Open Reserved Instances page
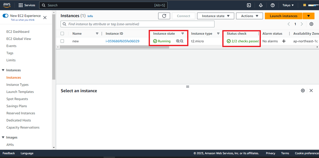 (x=21, y=113)
